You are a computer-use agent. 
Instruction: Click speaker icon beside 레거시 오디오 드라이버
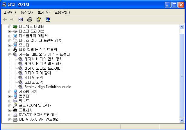[21, 68]
